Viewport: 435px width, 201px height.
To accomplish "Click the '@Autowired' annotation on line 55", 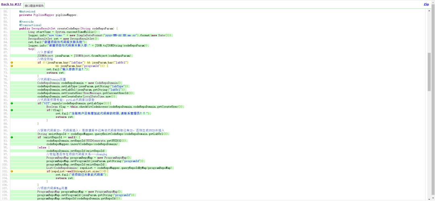I will tap(27, 12).
